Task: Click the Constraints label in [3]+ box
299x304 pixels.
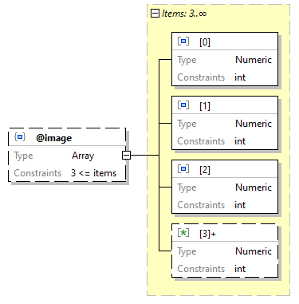Action: click(201, 269)
